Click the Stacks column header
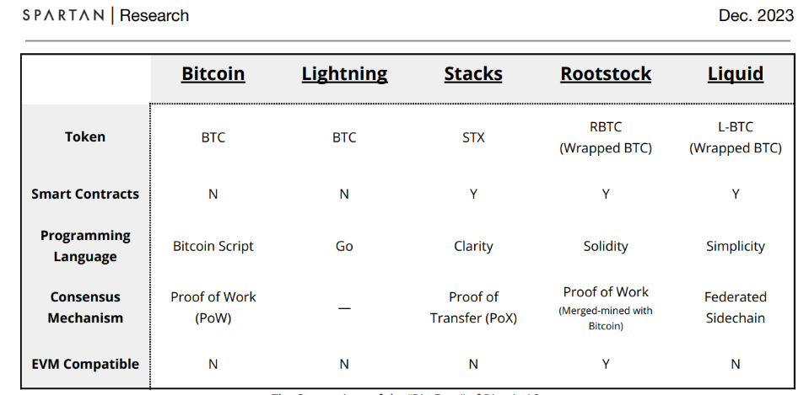 473,74
